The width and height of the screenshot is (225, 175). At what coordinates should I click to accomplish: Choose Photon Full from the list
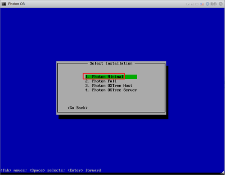click(101, 81)
